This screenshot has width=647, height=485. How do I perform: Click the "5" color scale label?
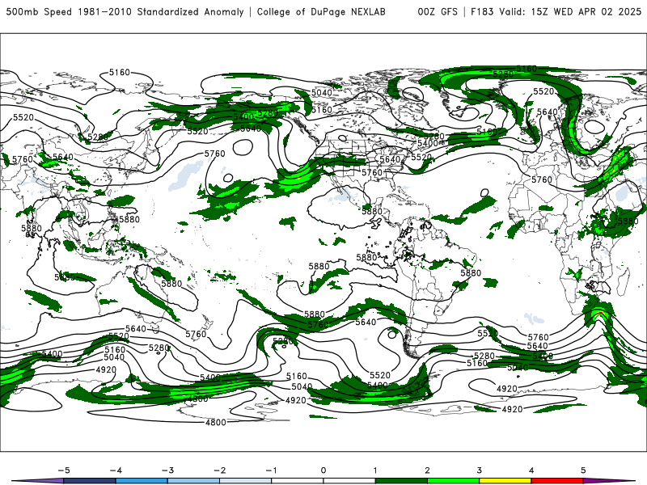[x=583, y=470]
